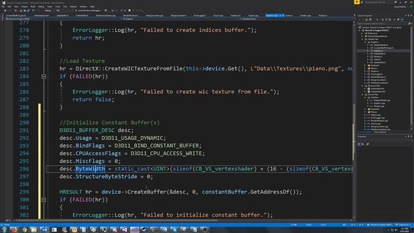Screen dimensions: 414x233
Task: Start Local Windows Debugger
Action: pos(88,10)
